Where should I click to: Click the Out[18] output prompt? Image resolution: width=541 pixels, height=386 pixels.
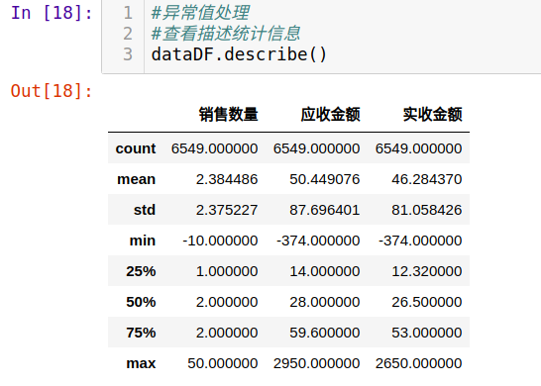point(52,91)
